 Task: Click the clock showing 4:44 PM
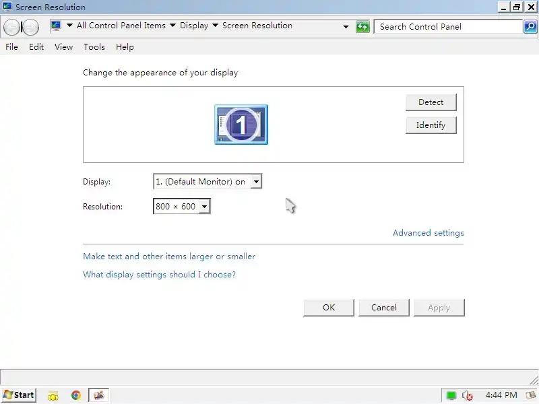pos(501,395)
